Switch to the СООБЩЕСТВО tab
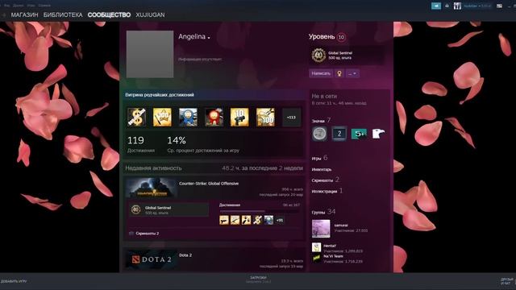 tap(109, 14)
